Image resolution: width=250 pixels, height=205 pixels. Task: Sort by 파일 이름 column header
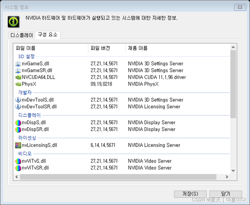[51, 48]
